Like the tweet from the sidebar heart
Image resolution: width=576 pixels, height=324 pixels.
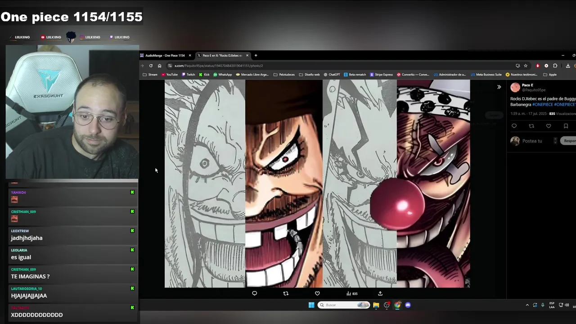click(x=549, y=126)
